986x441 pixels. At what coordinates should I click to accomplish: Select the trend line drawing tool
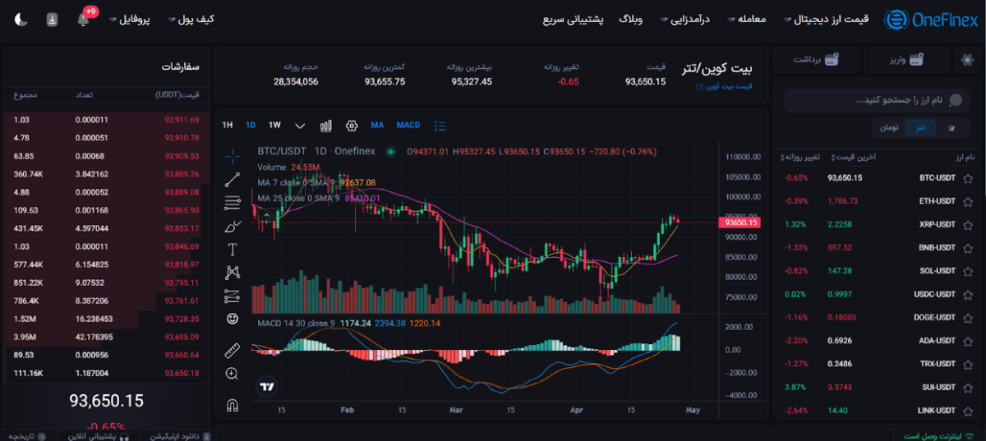233,177
